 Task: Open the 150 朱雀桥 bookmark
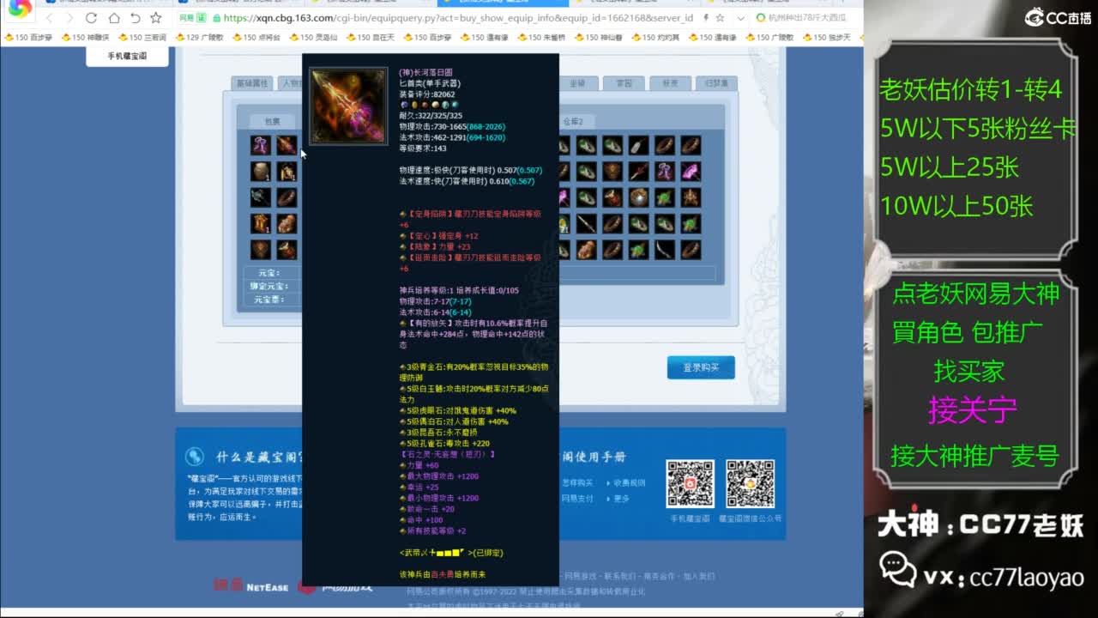tap(541, 38)
